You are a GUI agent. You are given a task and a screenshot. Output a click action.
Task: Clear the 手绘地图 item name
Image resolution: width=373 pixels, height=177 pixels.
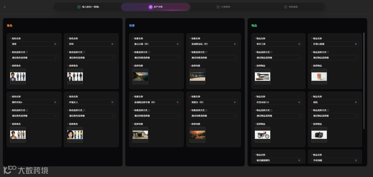[356, 161]
